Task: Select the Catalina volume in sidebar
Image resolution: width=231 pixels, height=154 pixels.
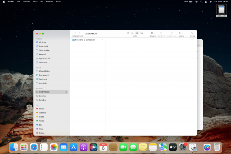Action: coord(42,100)
